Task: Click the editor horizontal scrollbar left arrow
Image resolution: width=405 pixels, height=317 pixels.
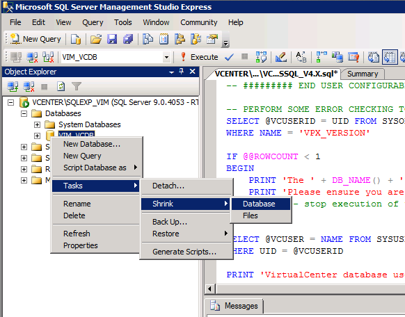Action: click(x=210, y=289)
